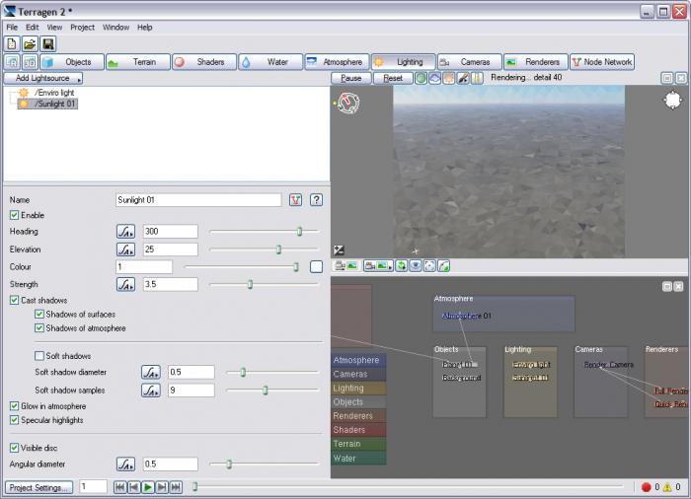
Task: Click the Save project floppy icon
Action: (48, 44)
